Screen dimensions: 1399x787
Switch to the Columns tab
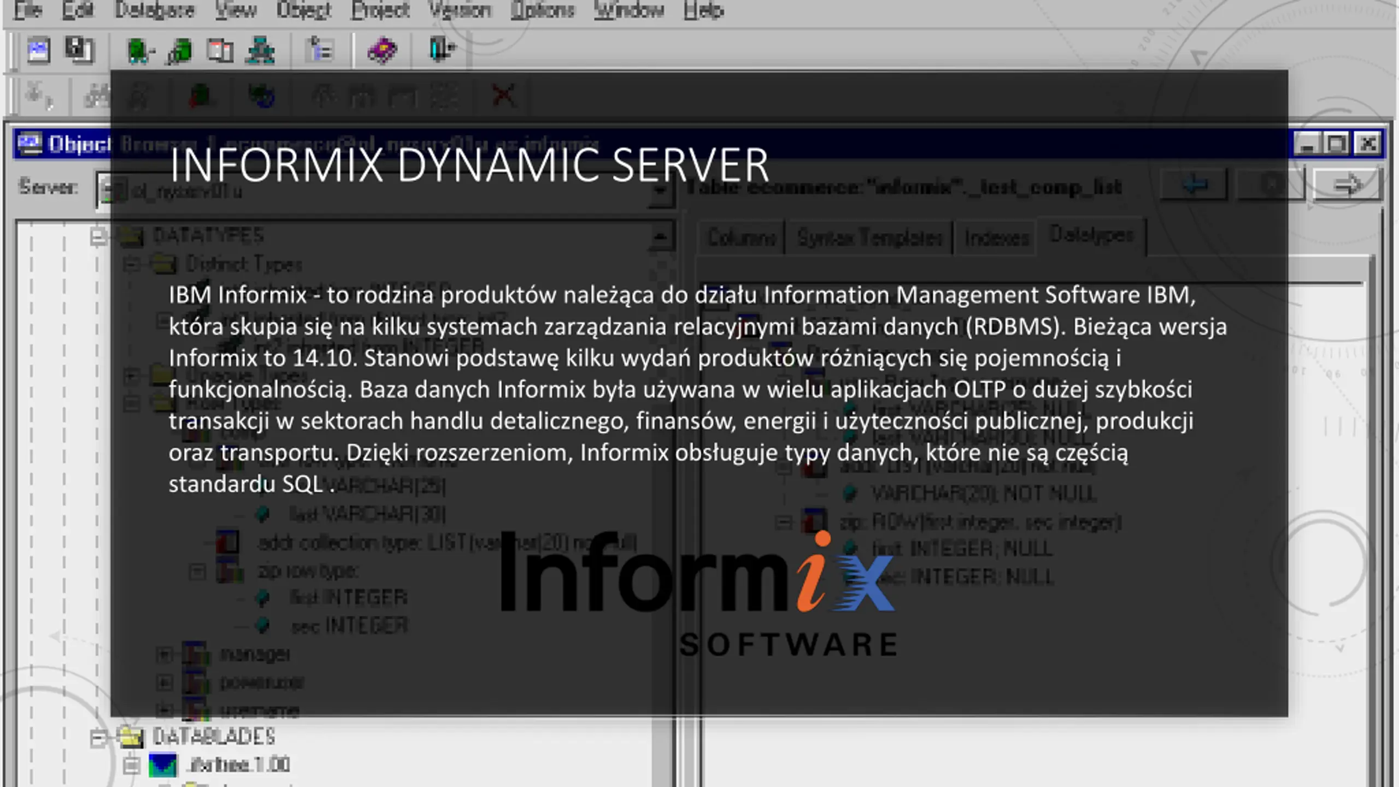point(742,238)
